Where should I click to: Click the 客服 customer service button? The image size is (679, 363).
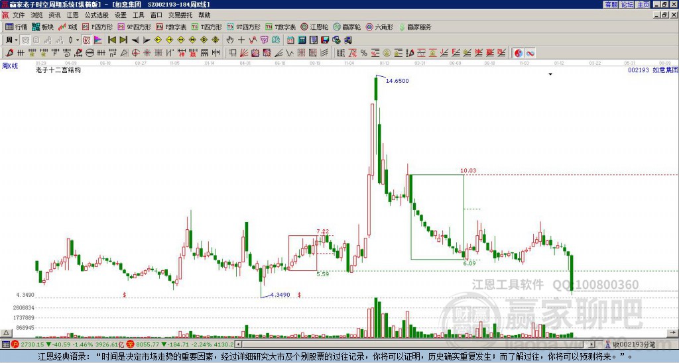click(611, 5)
